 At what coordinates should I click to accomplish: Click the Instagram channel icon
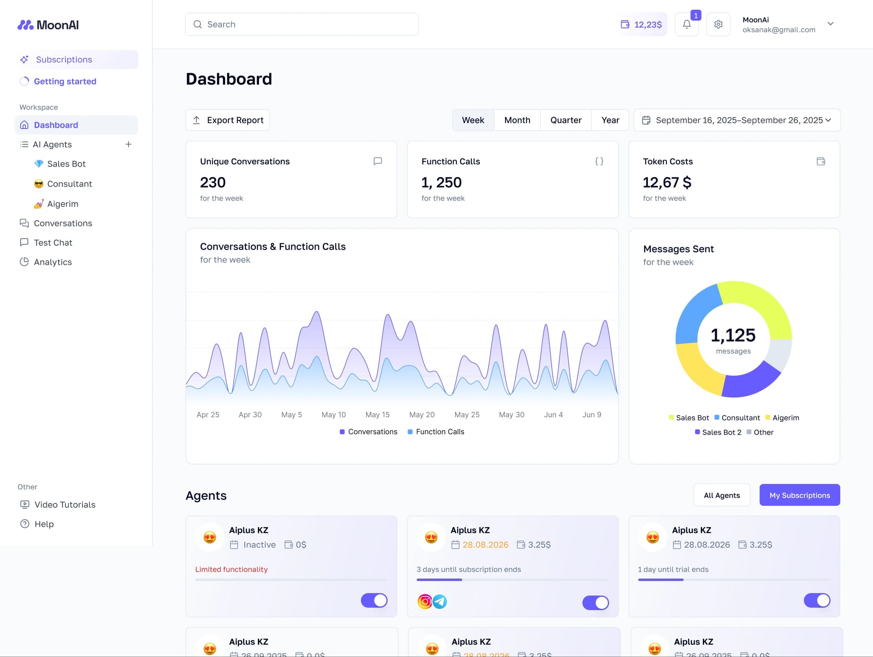[425, 602]
